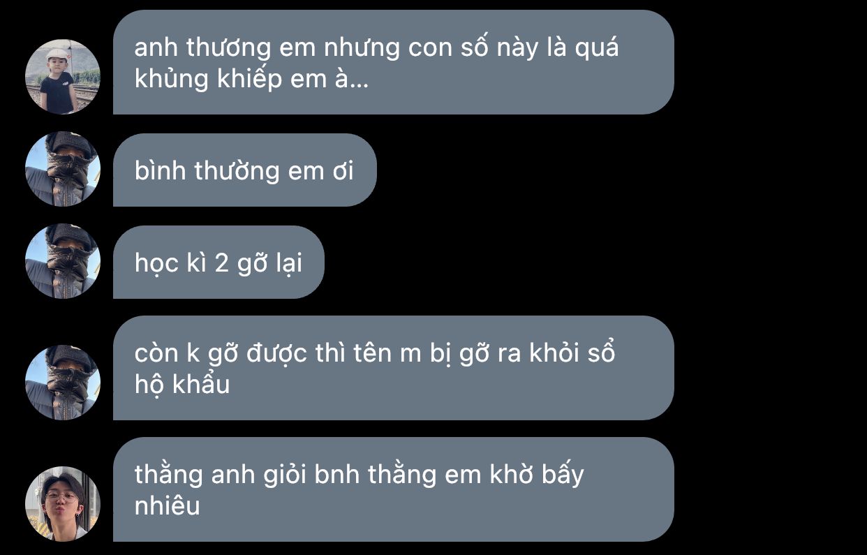Select the "thằng anh giỏi bnh" message bubble
This screenshot has height=555, width=867.
[x=393, y=489]
